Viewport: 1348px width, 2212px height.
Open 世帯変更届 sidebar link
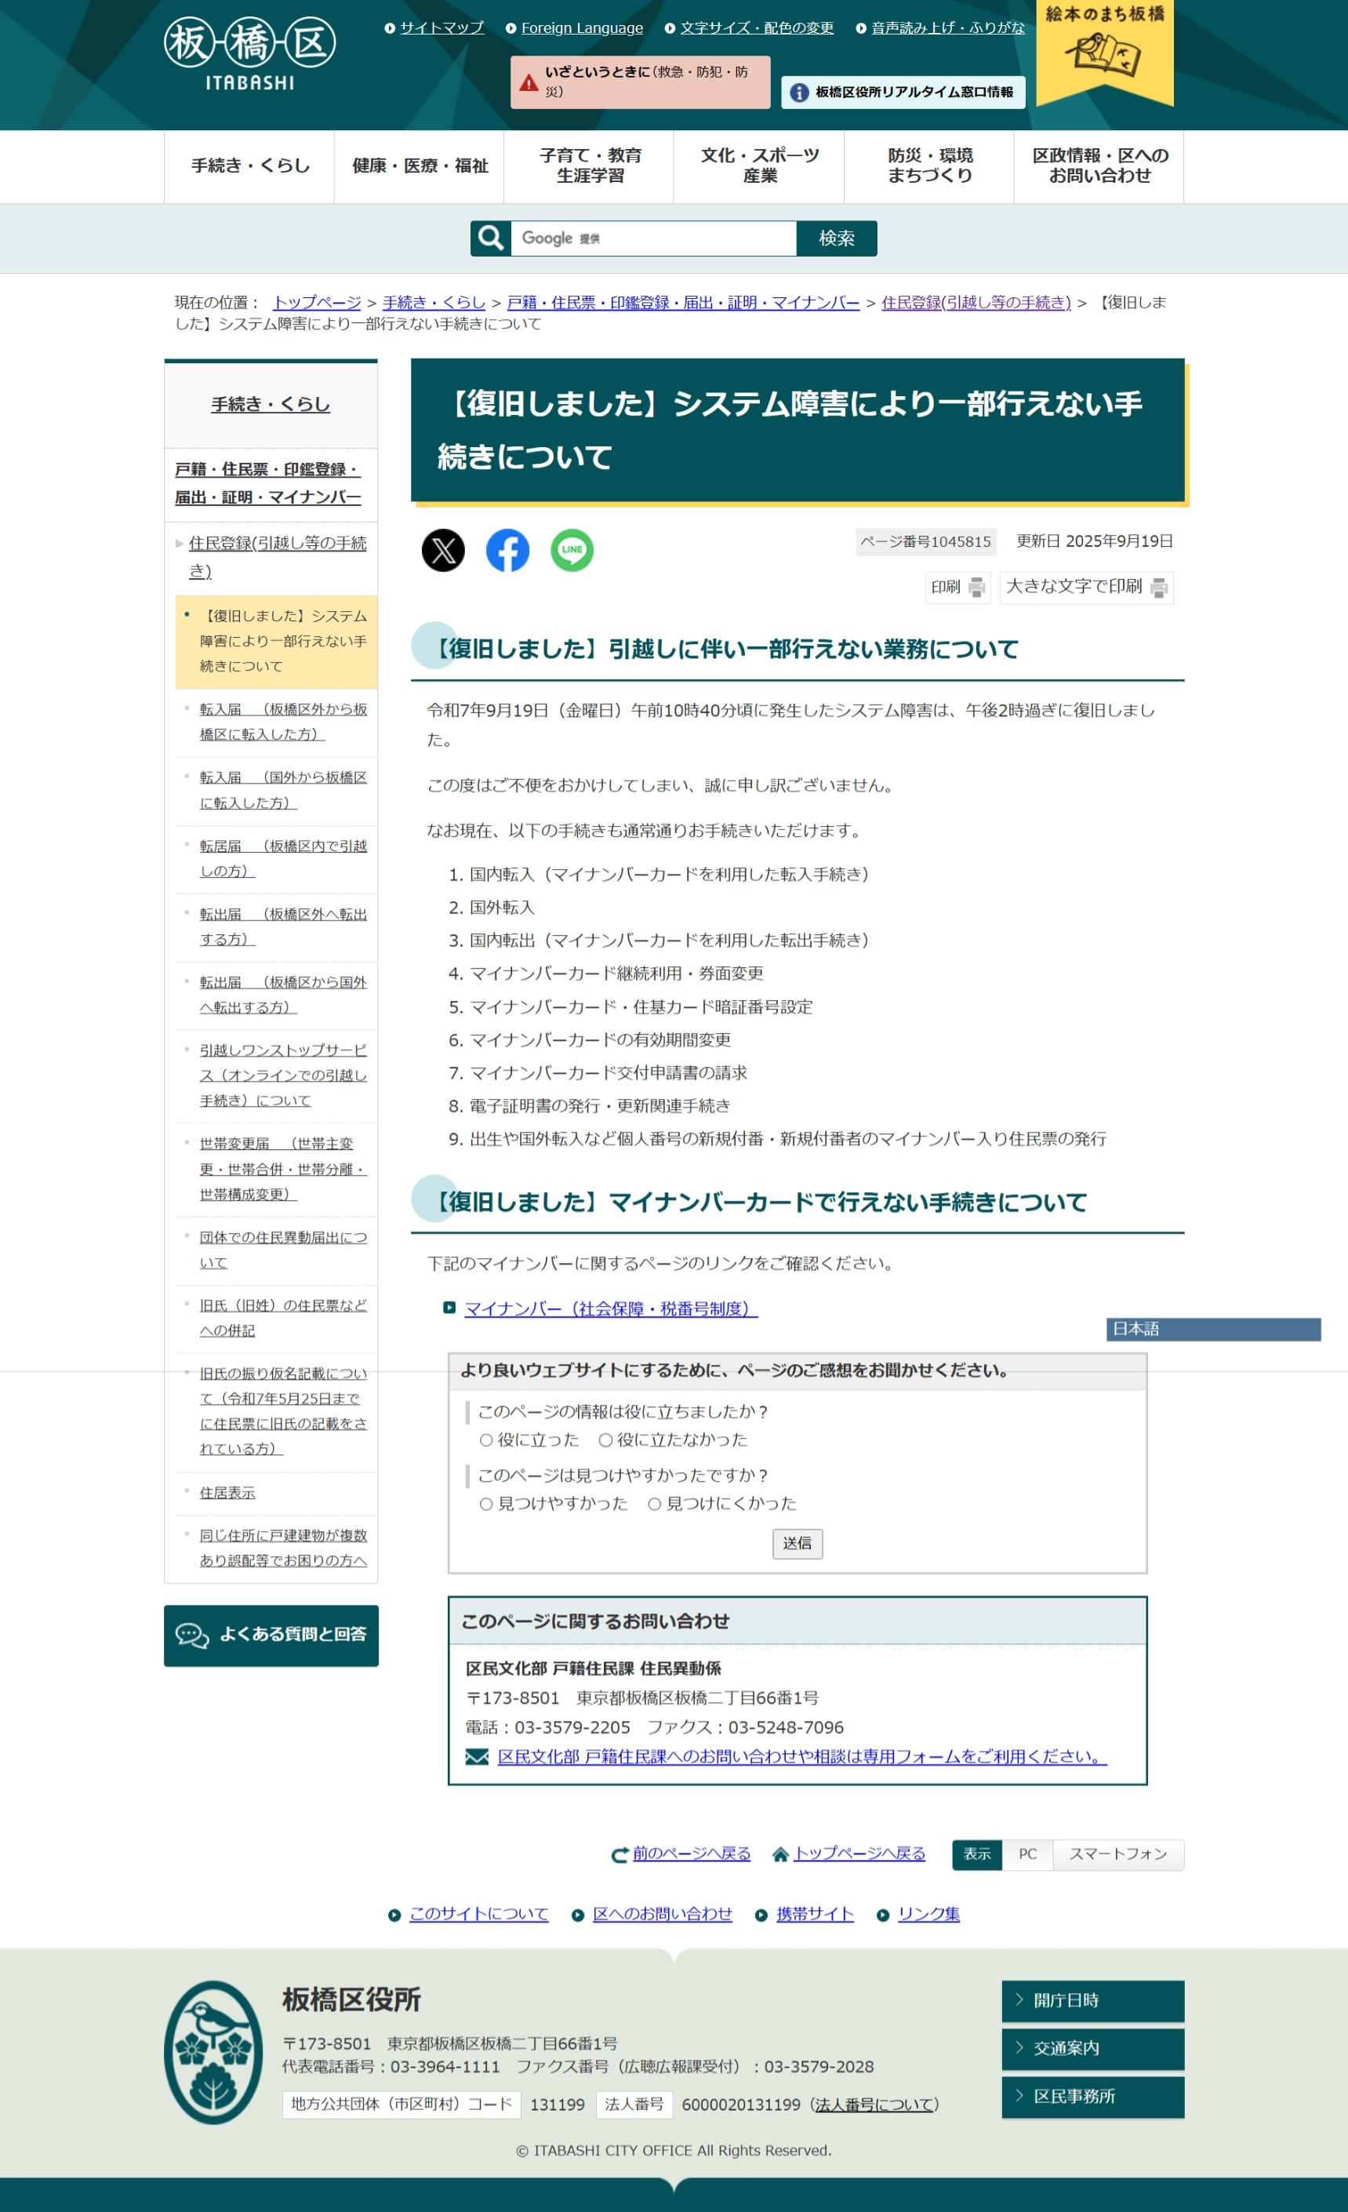[x=283, y=1168]
